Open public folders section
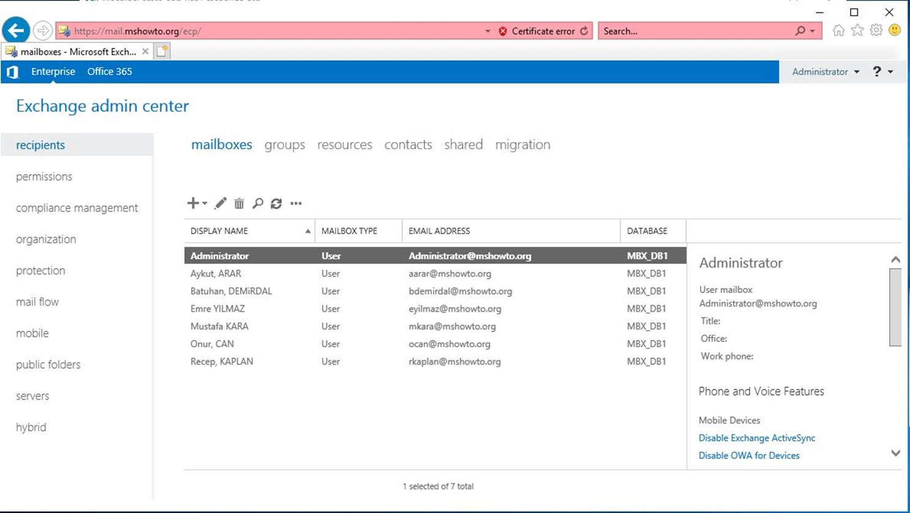910x513 pixels. (48, 364)
